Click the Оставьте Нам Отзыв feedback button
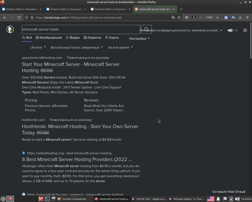This screenshot has height=202, width=252. coord(228,192)
